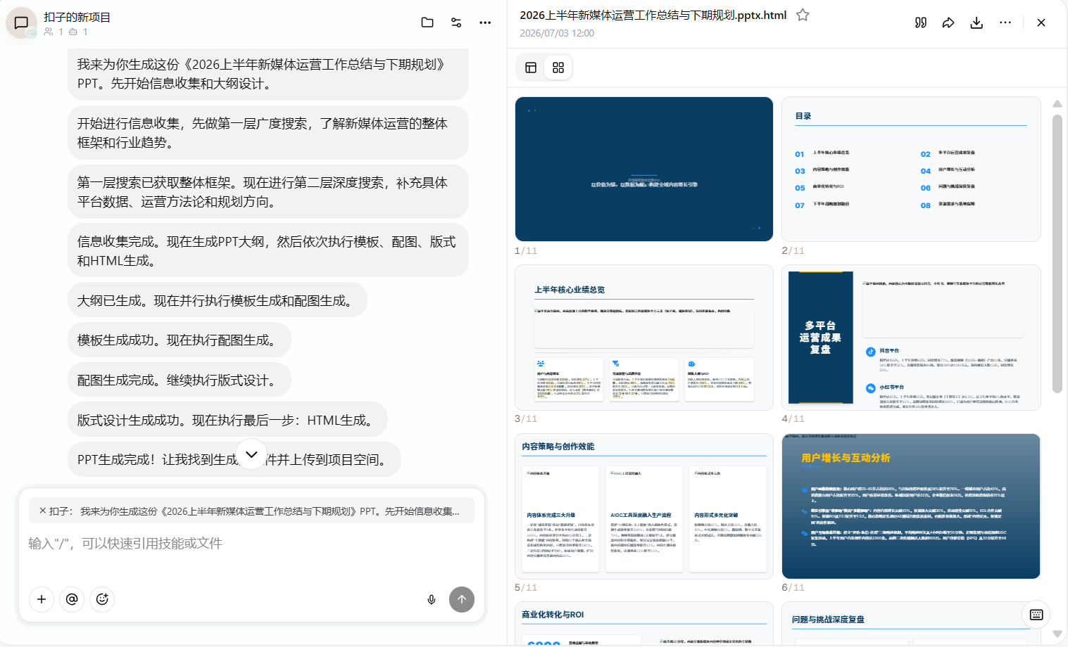Open the skills emoji-style button

[x=102, y=599]
